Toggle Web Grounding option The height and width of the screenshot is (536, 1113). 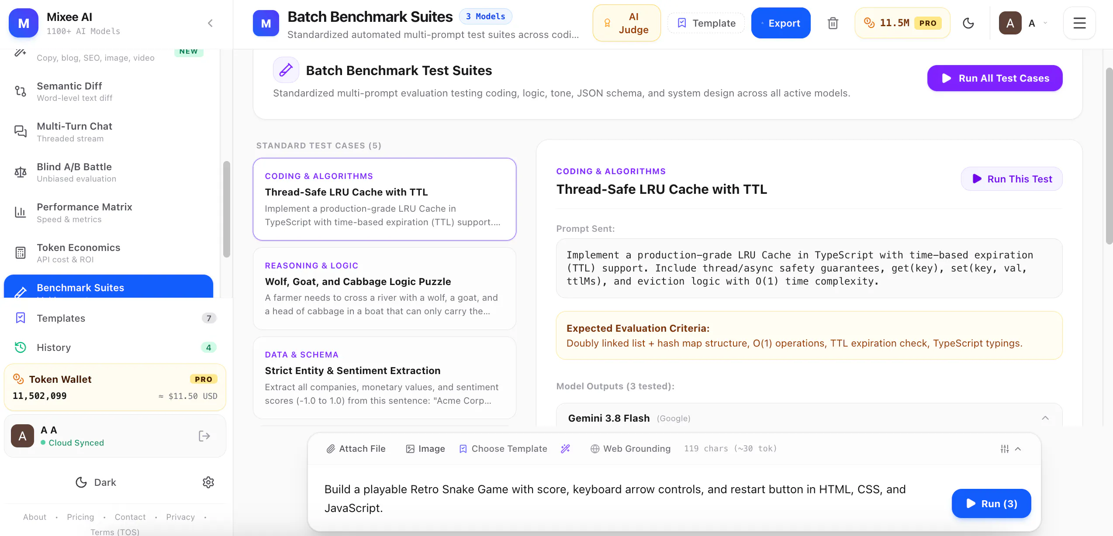[x=630, y=449]
